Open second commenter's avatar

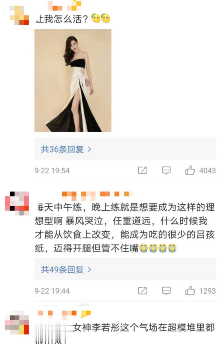pos(17,203)
